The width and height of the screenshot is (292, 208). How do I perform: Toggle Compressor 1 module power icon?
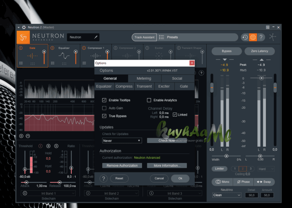84,48
